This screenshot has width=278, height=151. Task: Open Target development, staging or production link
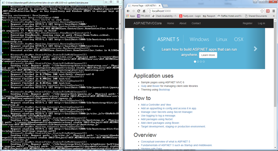tap(173, 126)
